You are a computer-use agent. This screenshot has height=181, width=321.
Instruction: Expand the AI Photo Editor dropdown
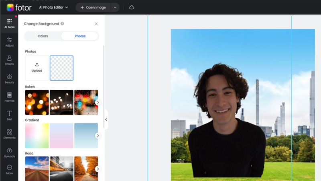(54, 7)
